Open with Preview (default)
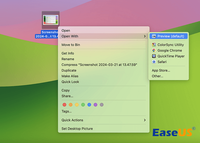Image resolution: width=200 pixels, height=143 pixels. point(169,36)
